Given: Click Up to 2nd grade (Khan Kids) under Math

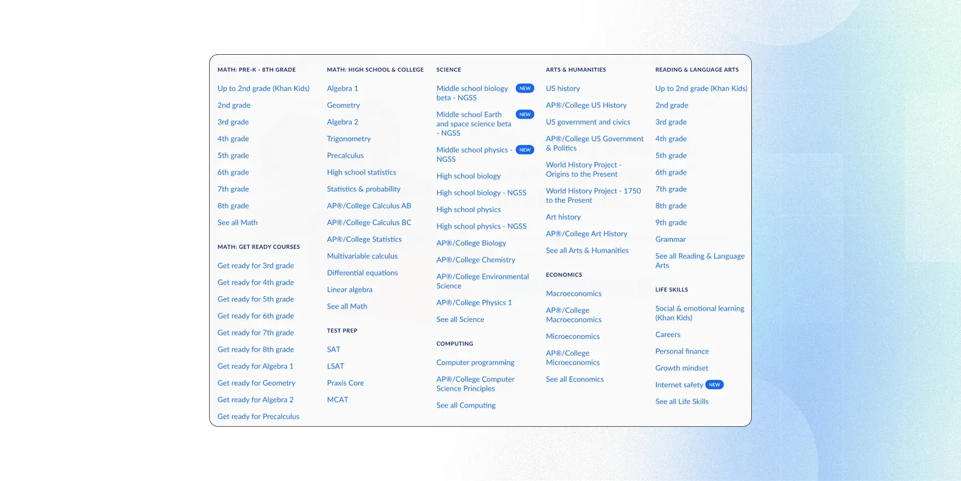Looking at the screenshot, I should point(263,89).
